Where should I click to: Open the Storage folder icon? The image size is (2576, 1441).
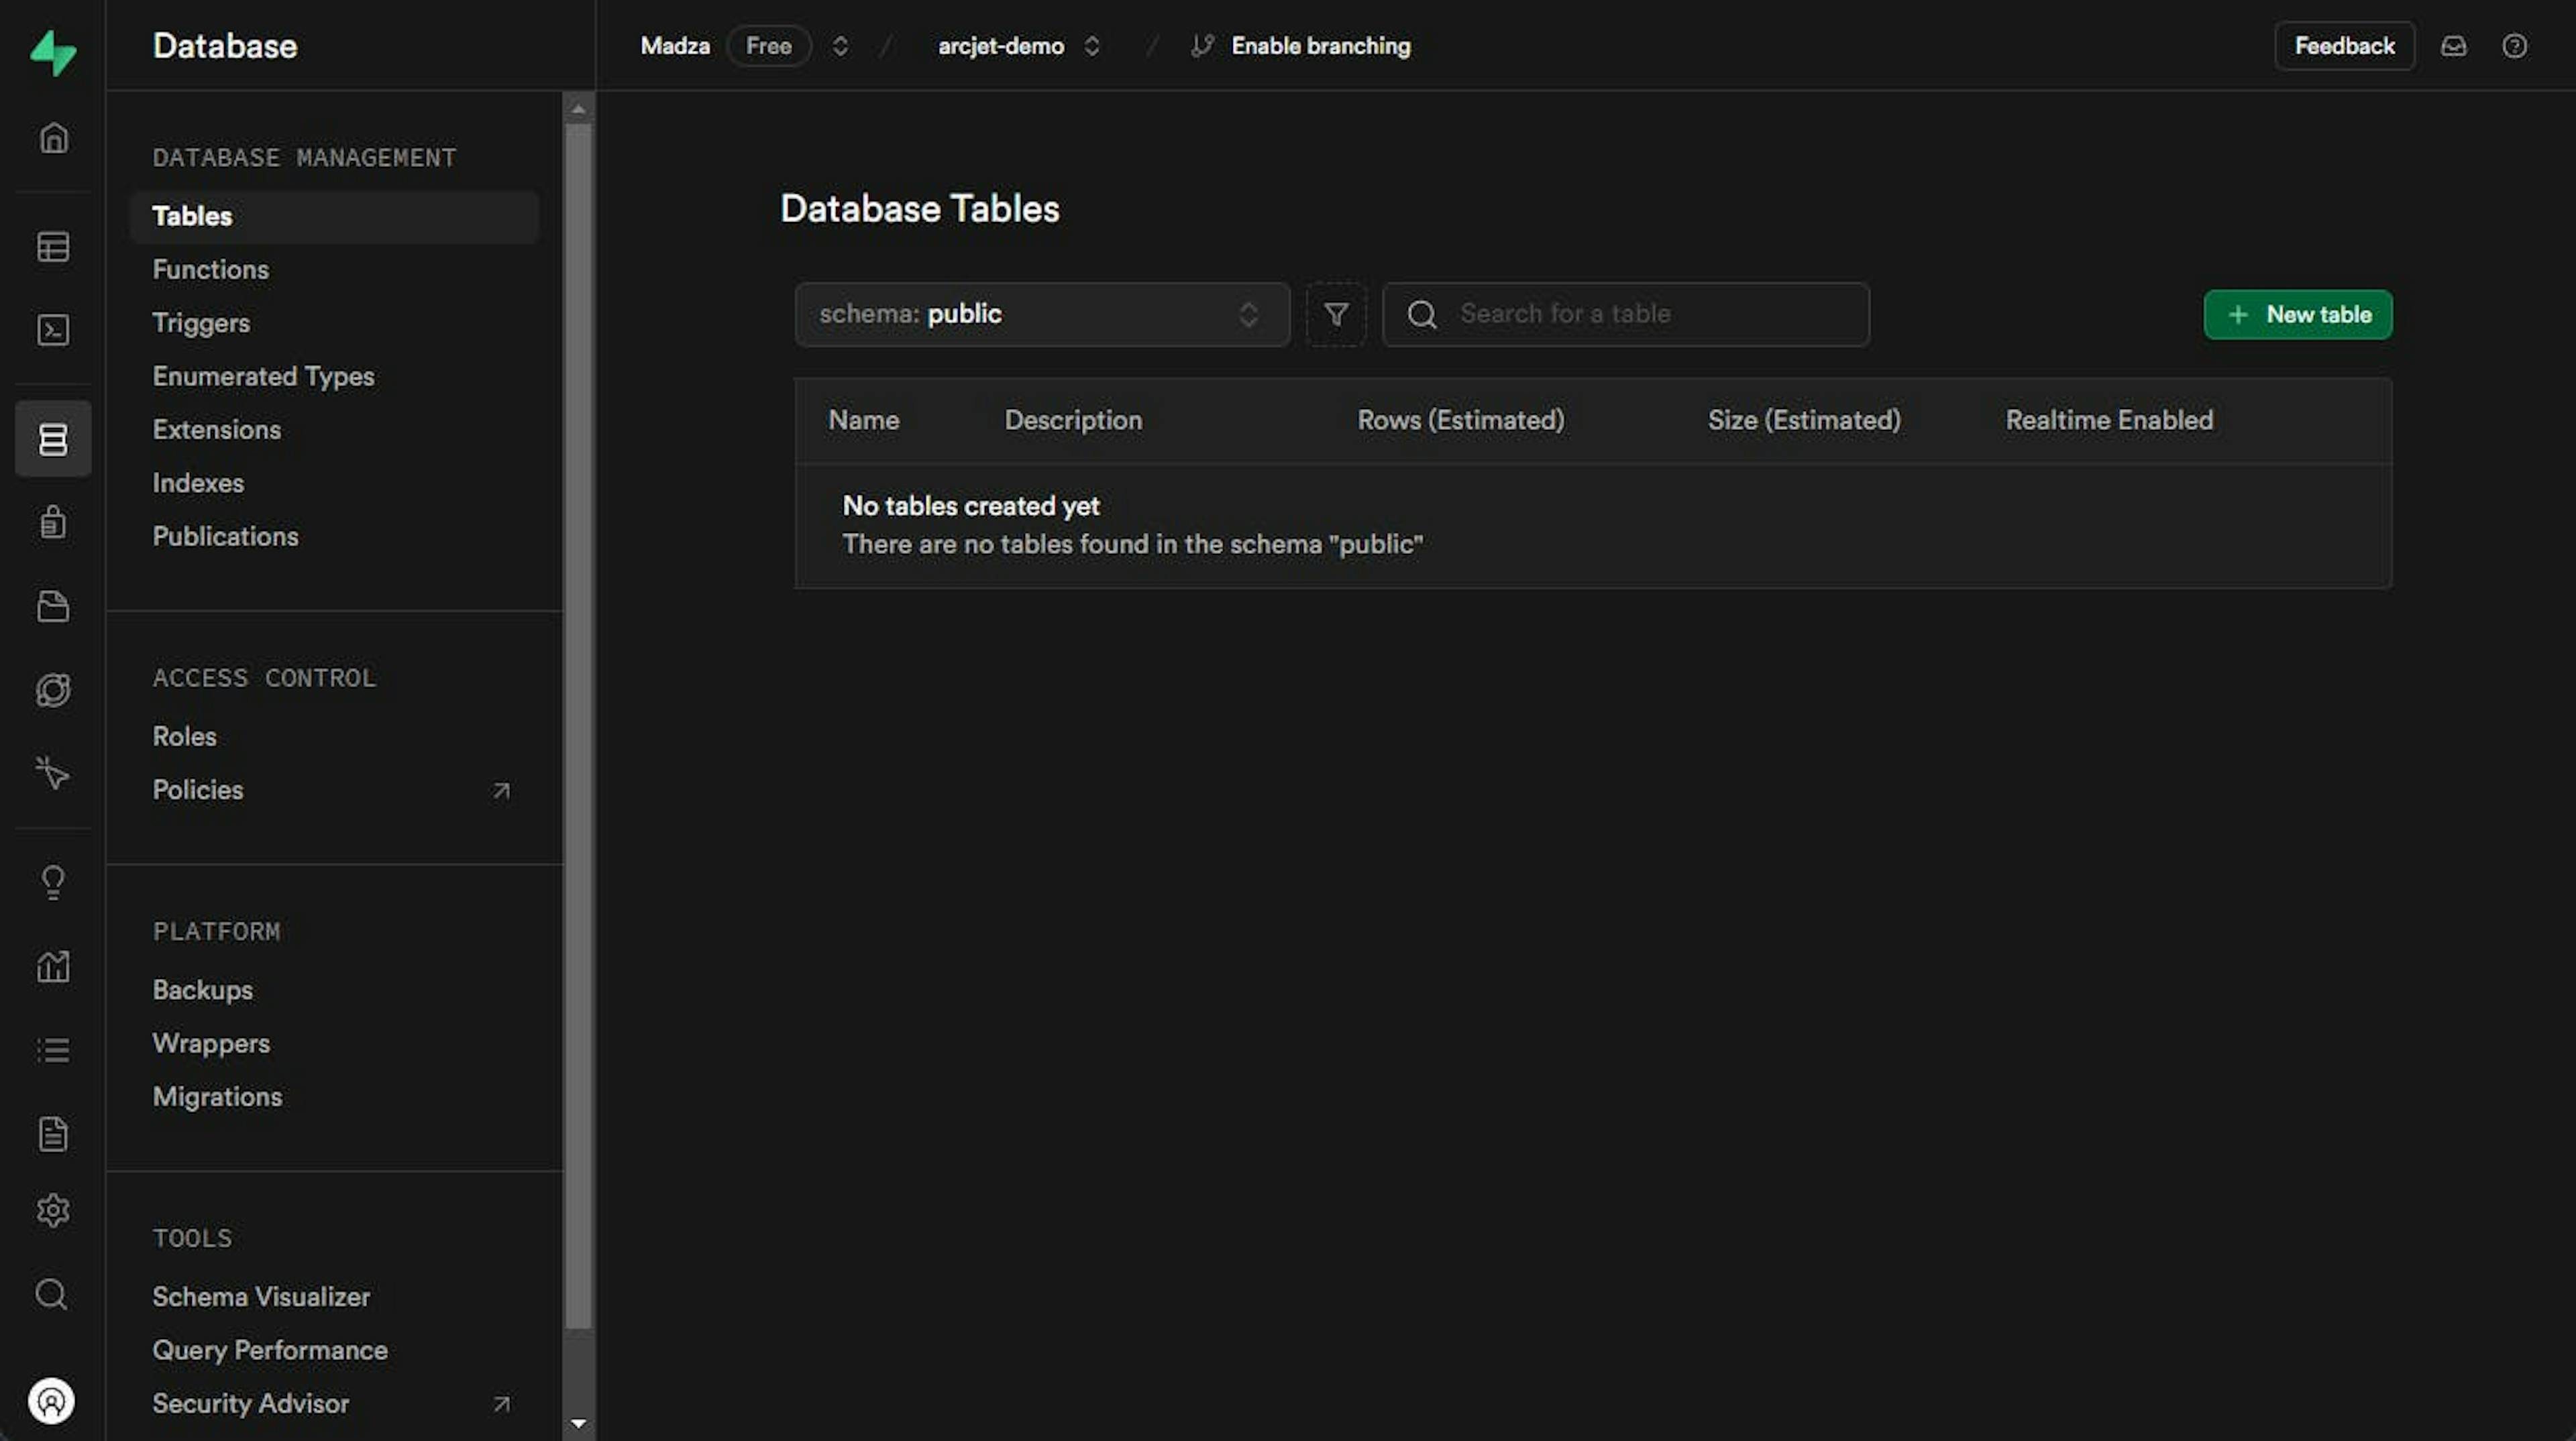(x=53, y=606)
